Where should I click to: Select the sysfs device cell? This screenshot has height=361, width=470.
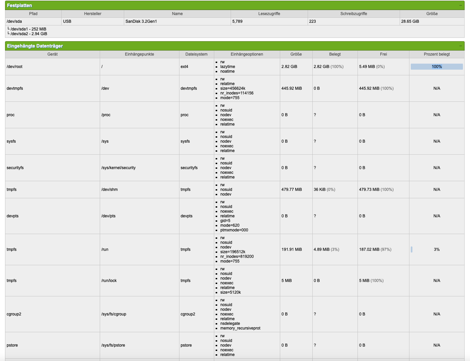[x=53, y=141]
